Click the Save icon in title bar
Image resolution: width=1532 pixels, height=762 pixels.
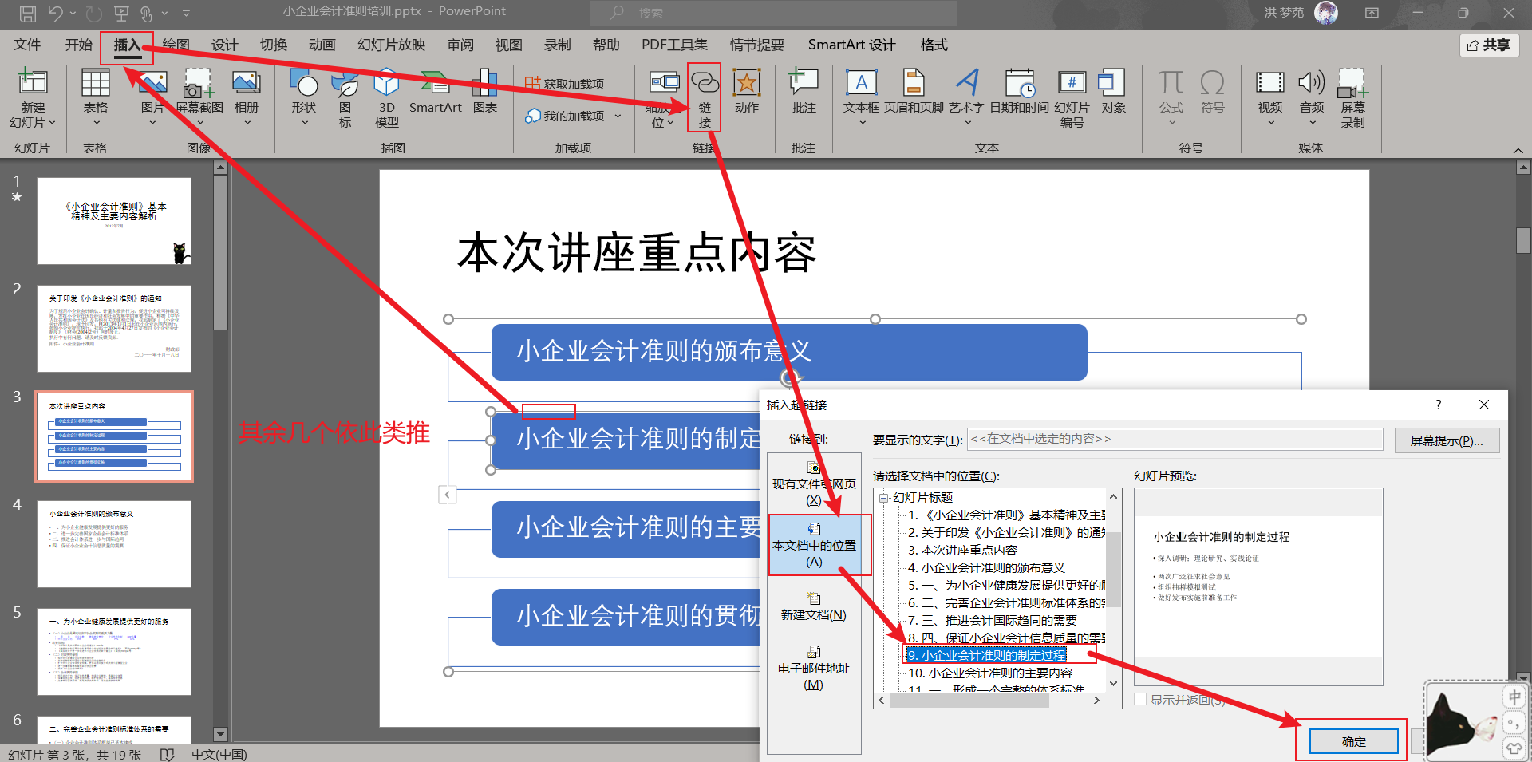(x=28, y=13)
